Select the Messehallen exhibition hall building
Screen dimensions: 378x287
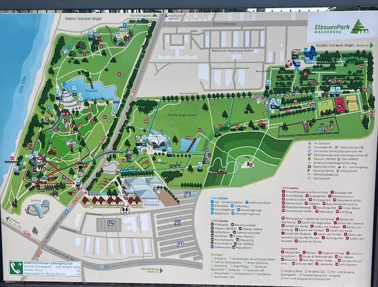[144, 192]
